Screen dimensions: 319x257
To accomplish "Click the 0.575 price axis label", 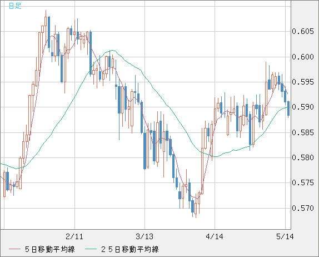I will pos(303,182).
